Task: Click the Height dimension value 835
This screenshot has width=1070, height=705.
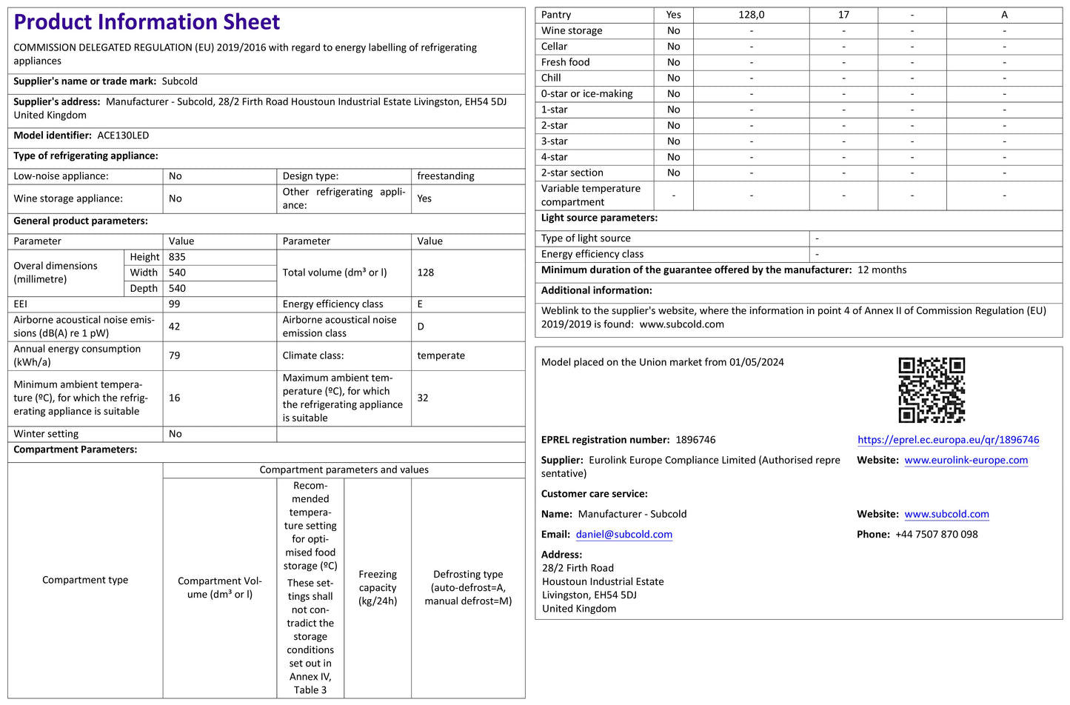Action: [x=177, y=257]
